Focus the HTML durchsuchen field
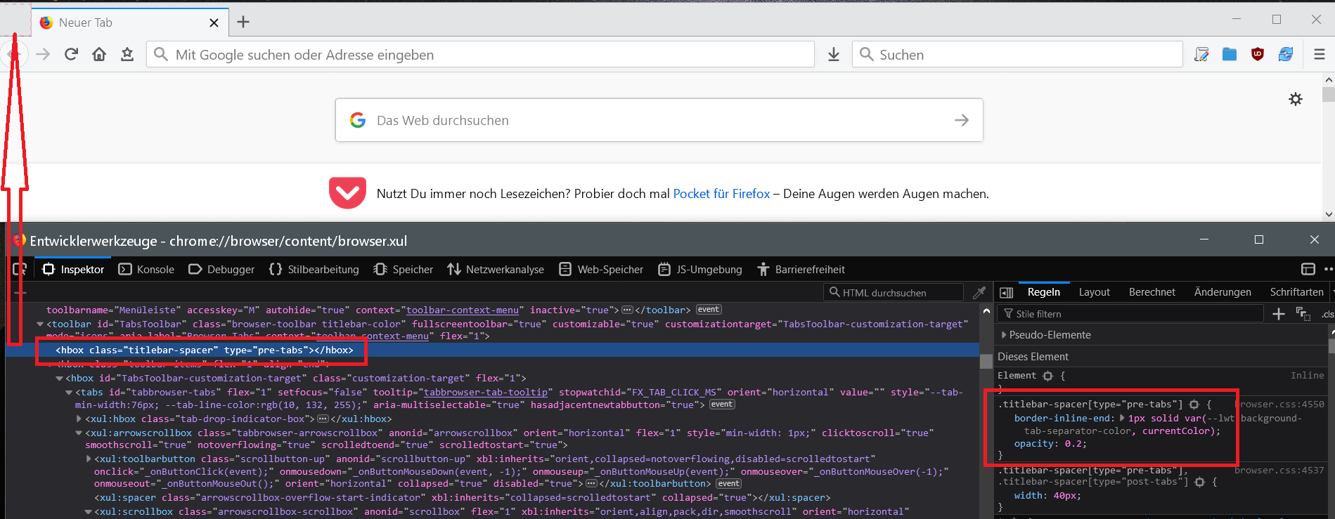1335x519 pixels. (893, 292)
